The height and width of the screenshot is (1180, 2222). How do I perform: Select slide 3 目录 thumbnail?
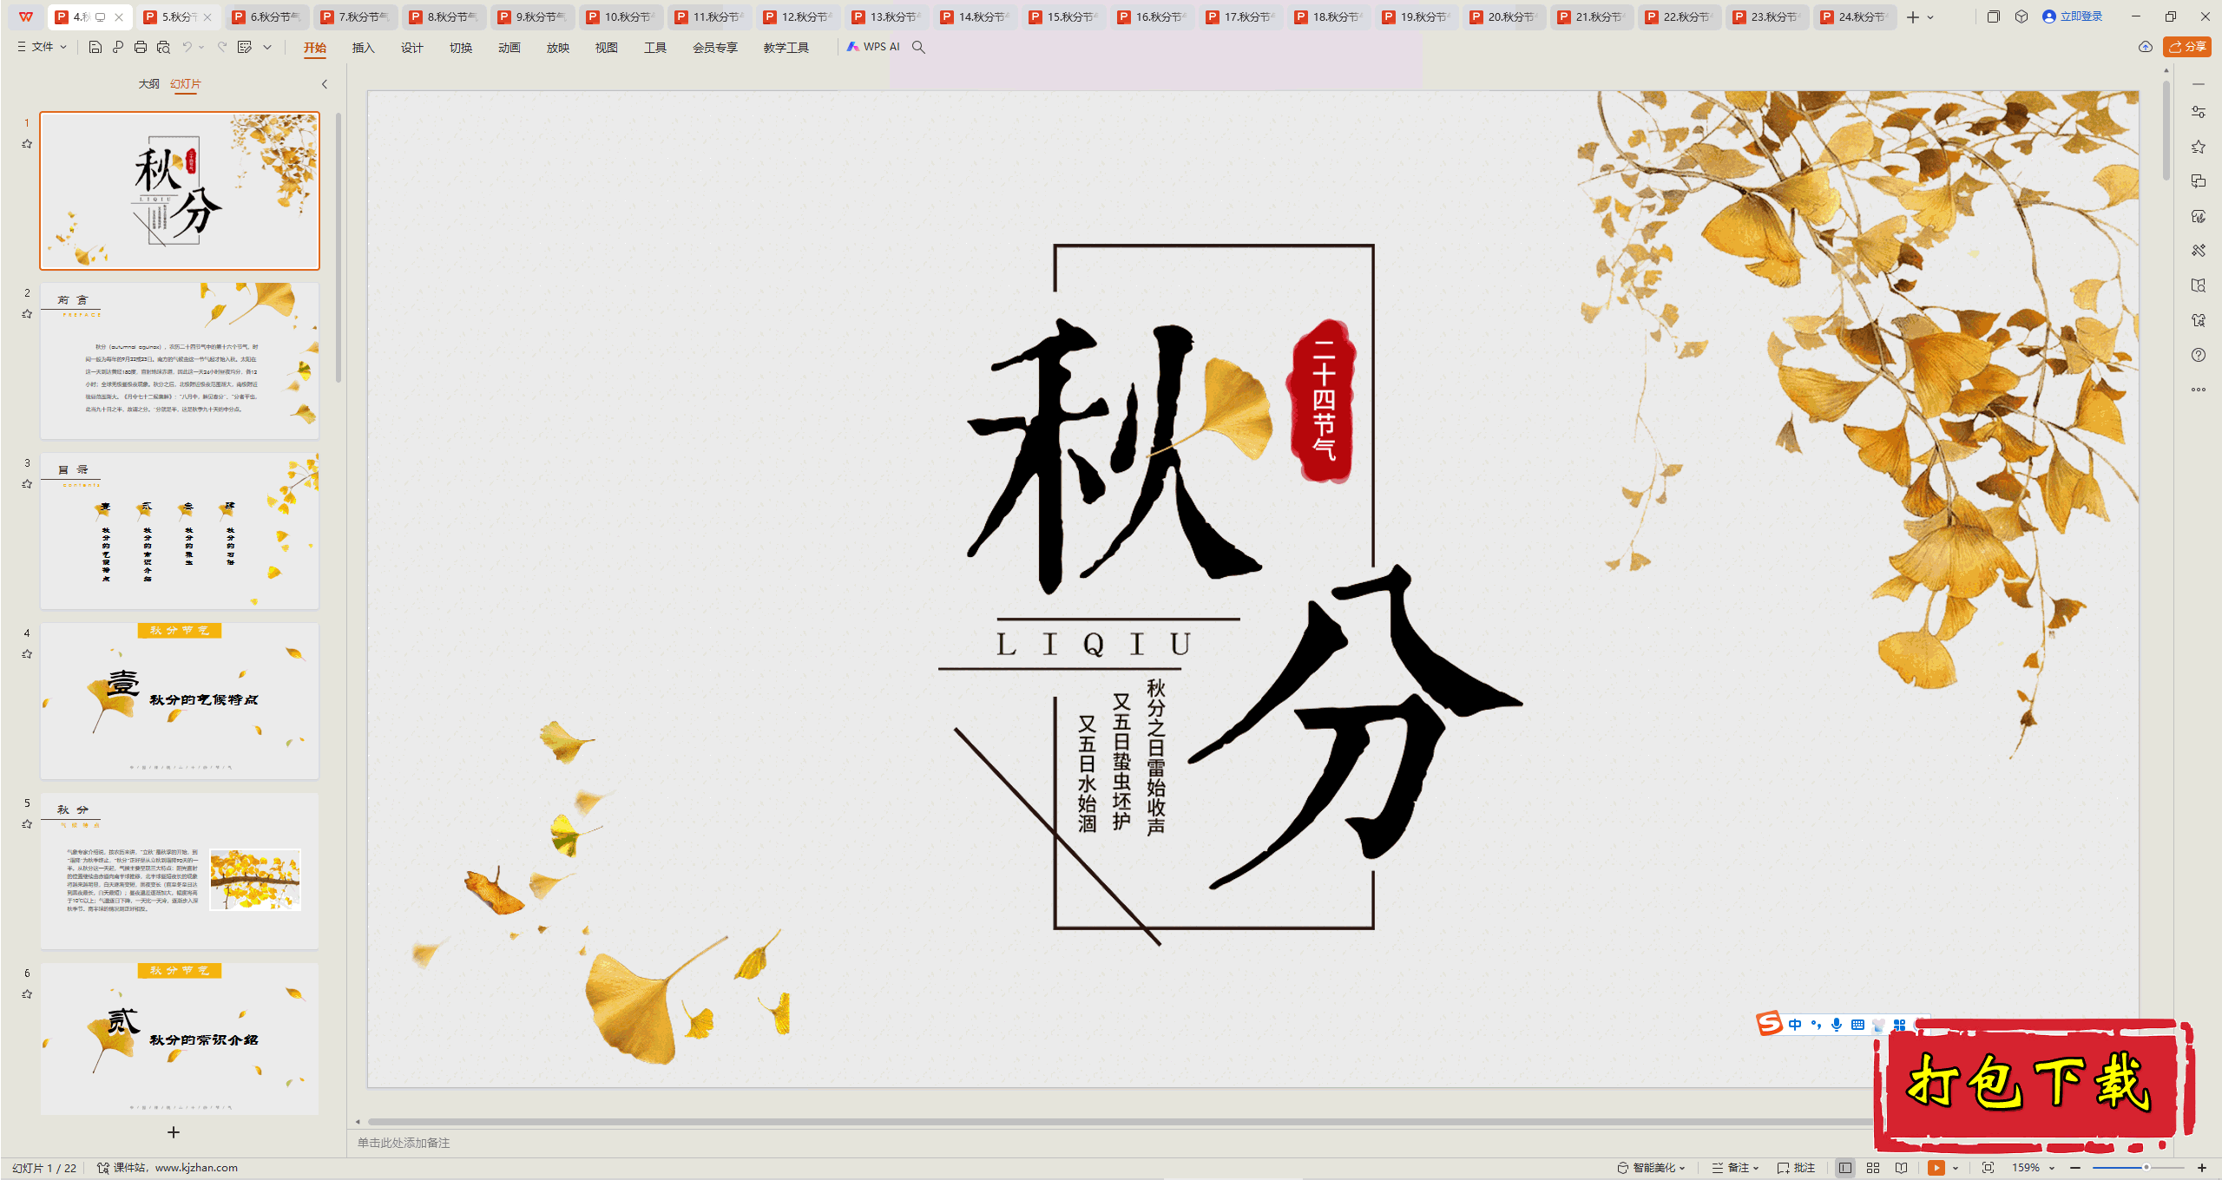(180, 530)
